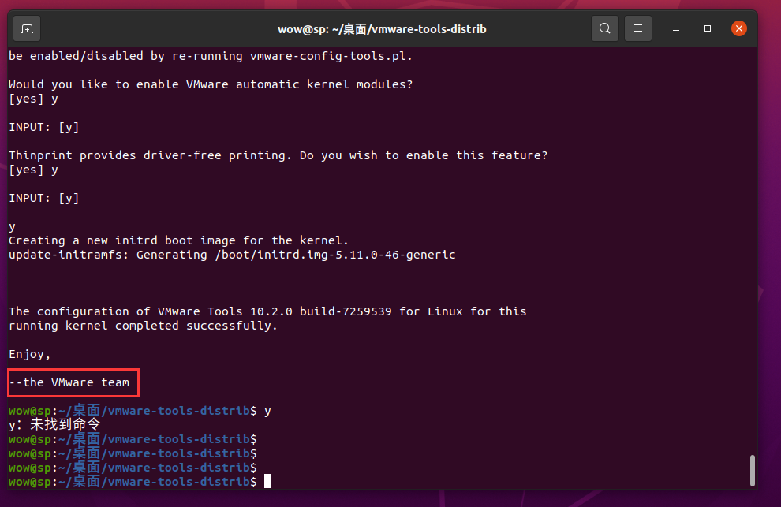Click 'Would you like to enable VMware' line
The image size is (781, 507).
(211, 84)
